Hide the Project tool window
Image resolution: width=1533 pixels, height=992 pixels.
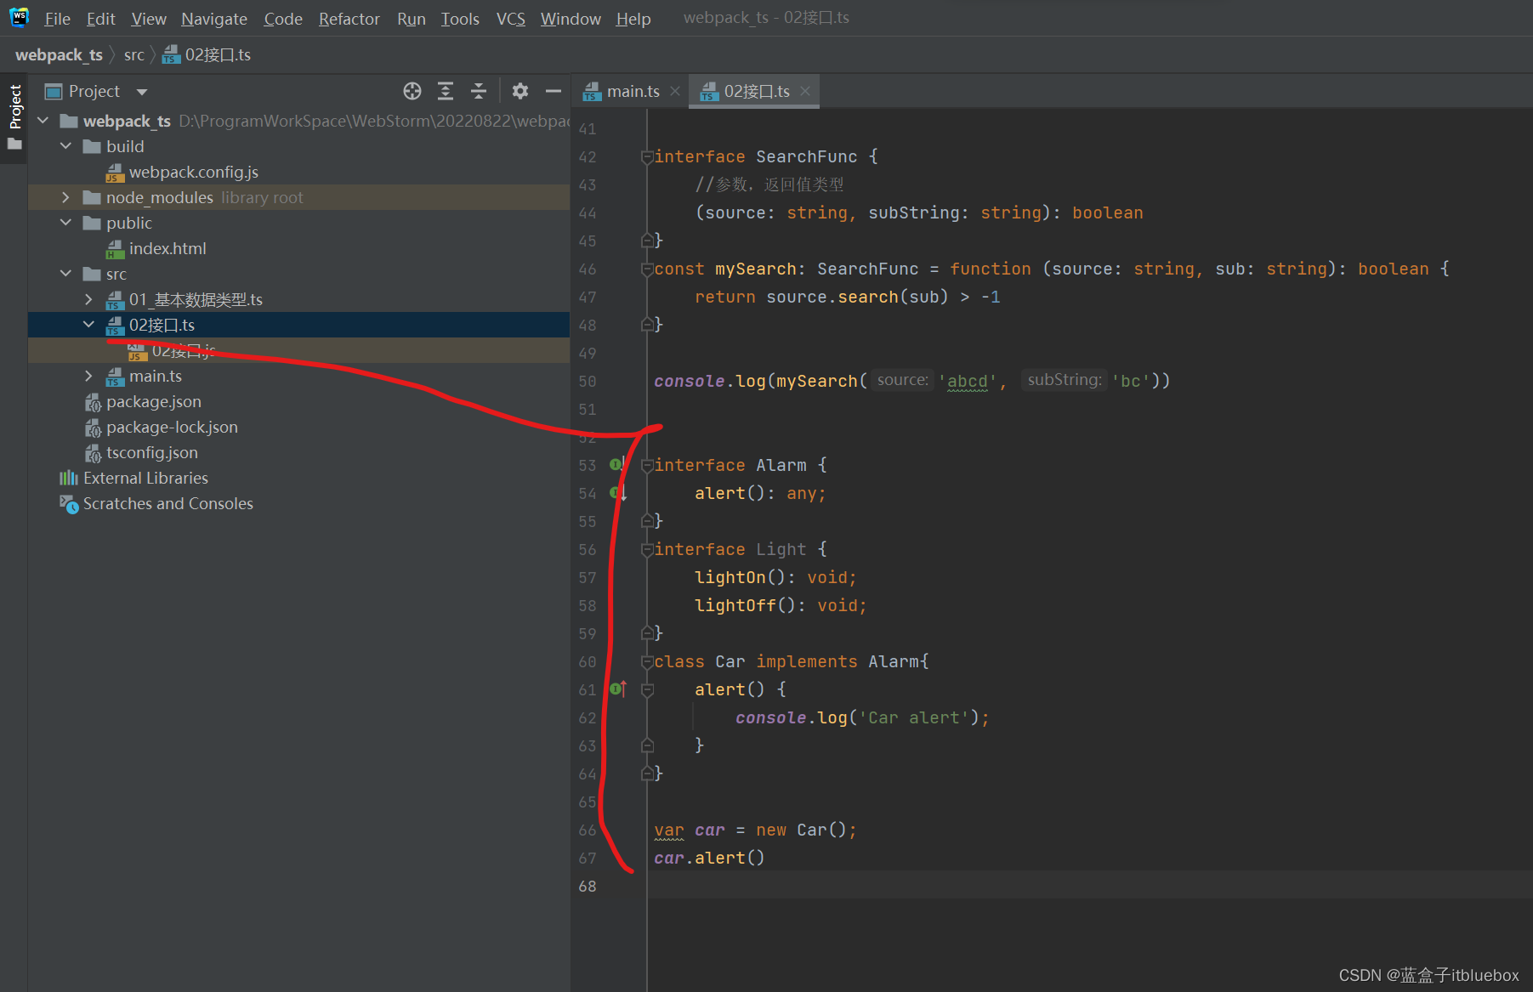point(554,91)
